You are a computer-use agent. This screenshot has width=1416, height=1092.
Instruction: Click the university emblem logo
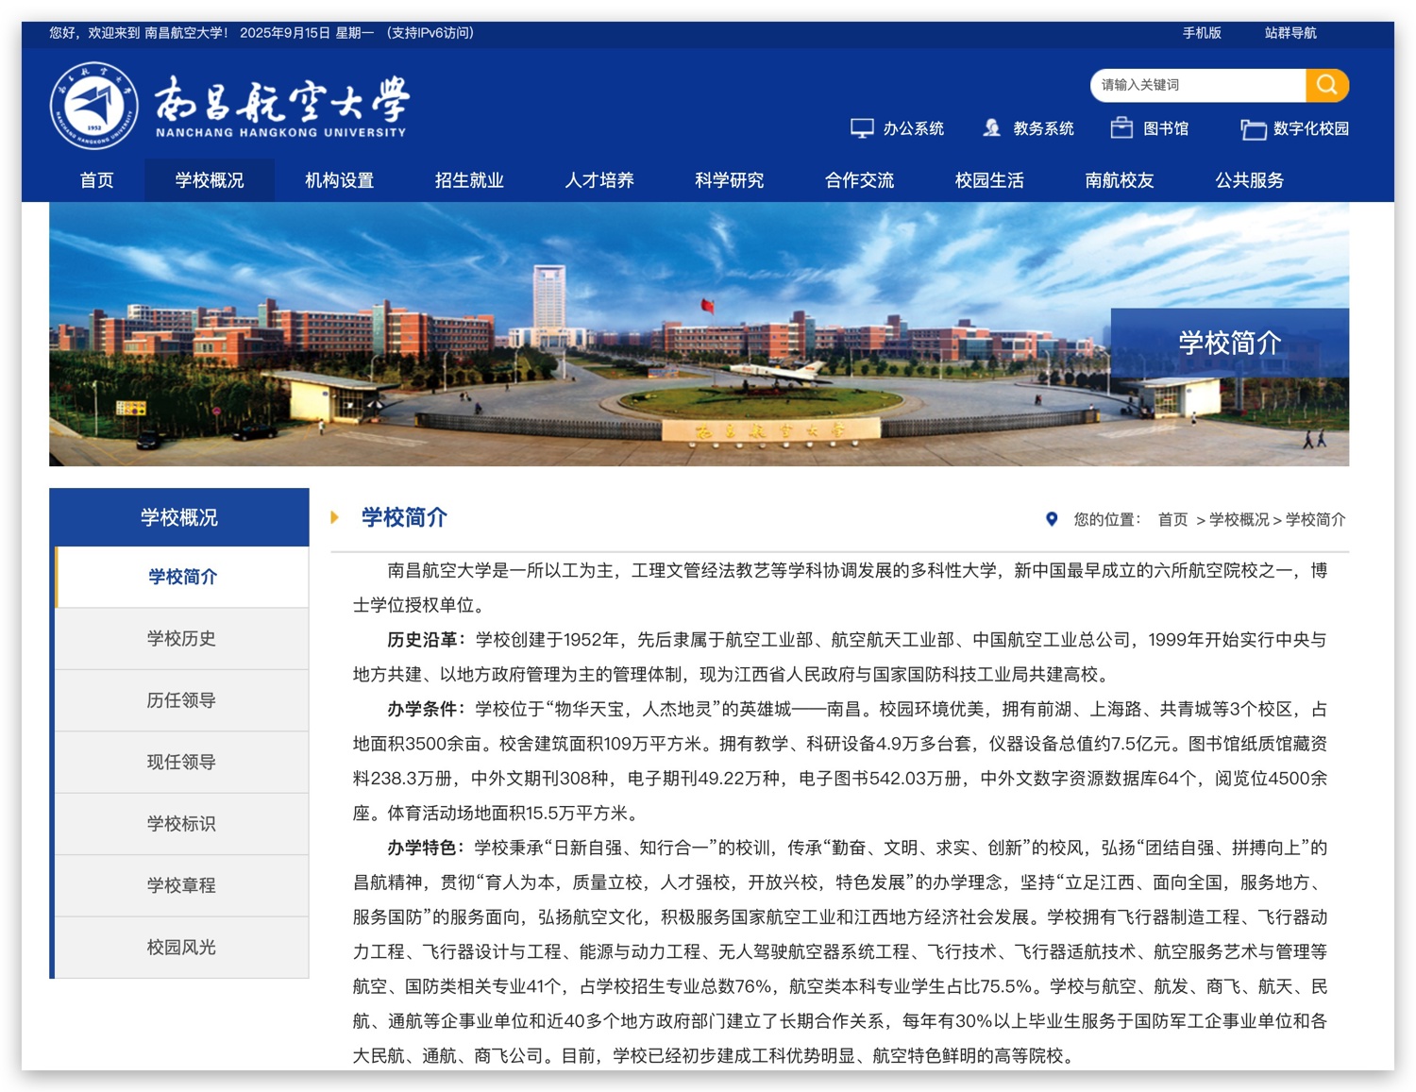click(x=93, y=106)
